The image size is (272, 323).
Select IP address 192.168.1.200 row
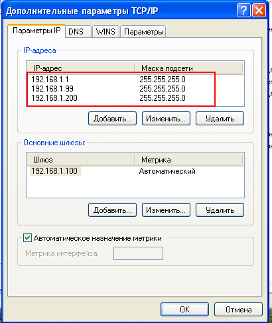(135, 98)
